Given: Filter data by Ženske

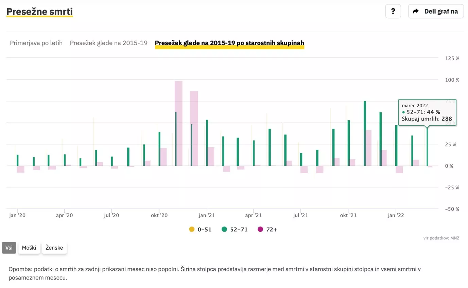Looking at the screenshot, I should [54, 248].
